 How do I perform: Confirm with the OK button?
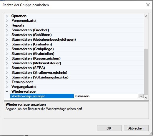[x=109, y=128]
